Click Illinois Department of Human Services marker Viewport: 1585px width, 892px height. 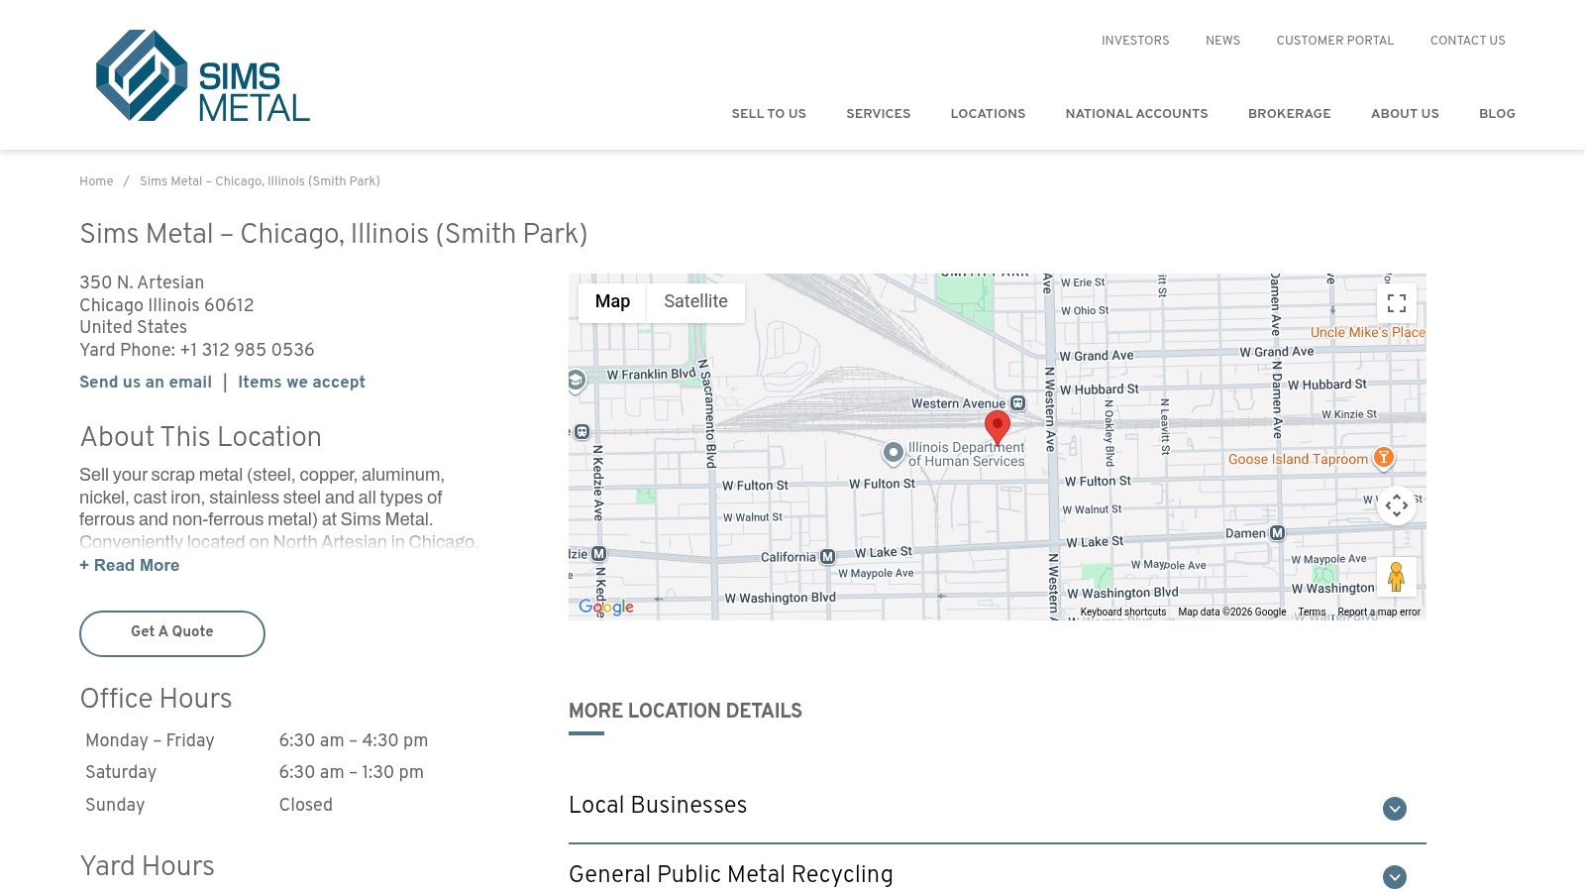point(893,453)
